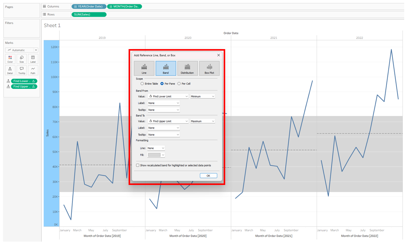This screenshot has width=406, height=244.
Task: Select the Line reference type icon
Action: tap(144, 68)
